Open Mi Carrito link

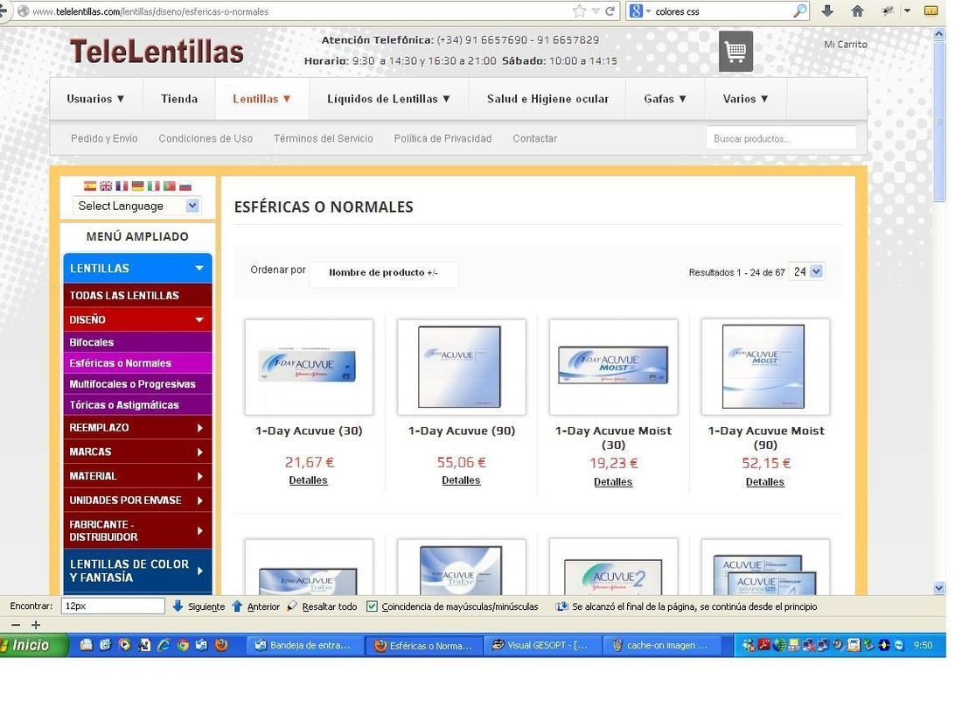[846, 45]
